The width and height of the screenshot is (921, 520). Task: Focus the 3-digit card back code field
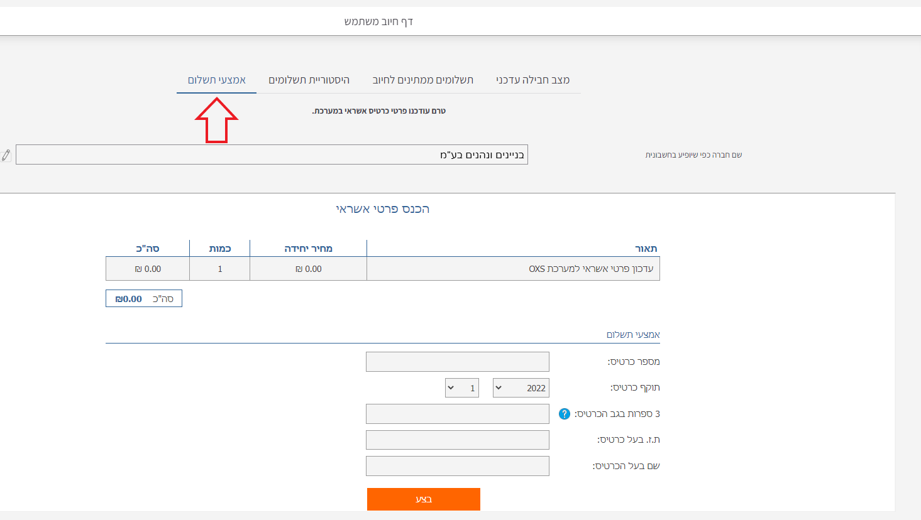pyautogui.click(x=457, y=414)
